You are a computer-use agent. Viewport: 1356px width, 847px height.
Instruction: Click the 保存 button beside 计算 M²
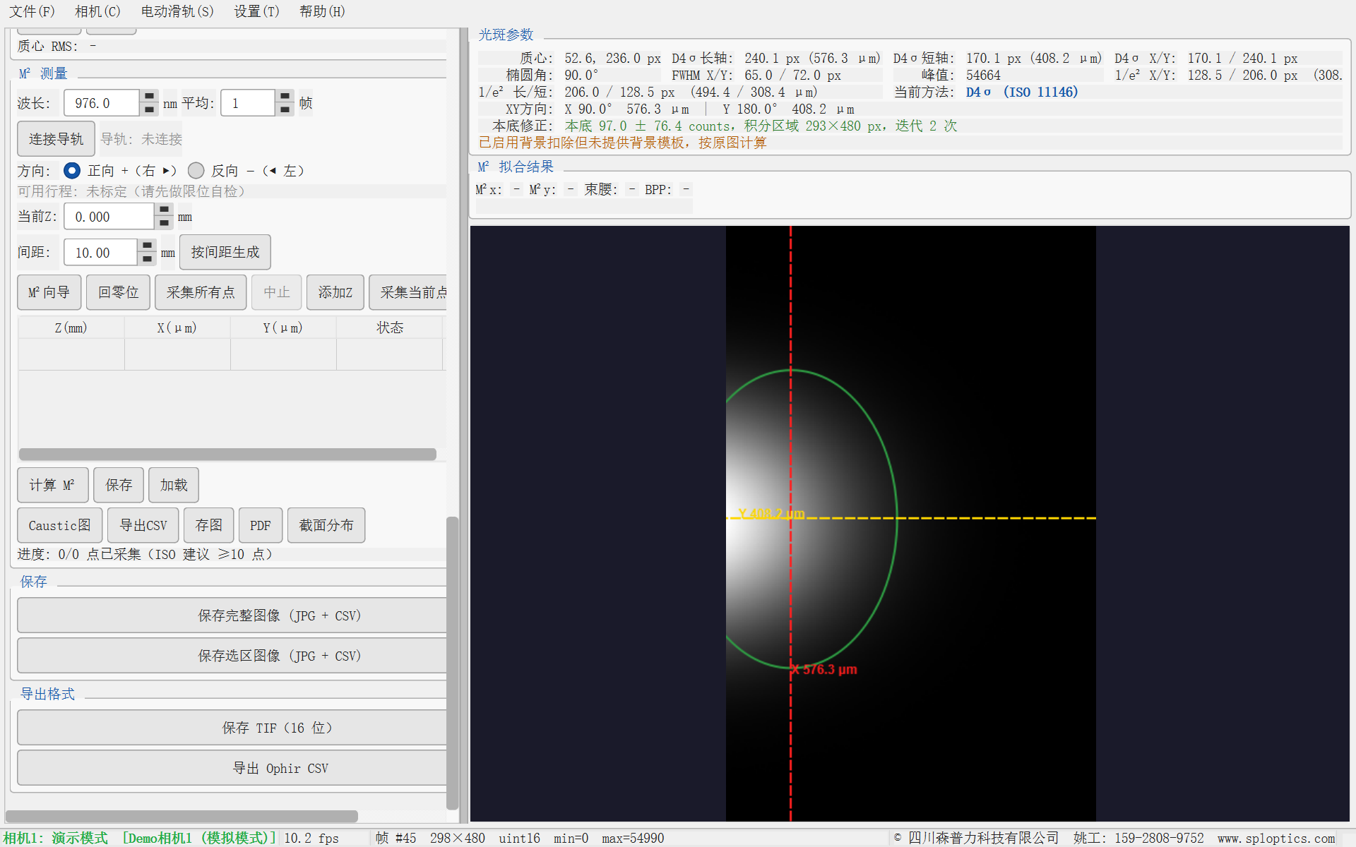point(119,485)
